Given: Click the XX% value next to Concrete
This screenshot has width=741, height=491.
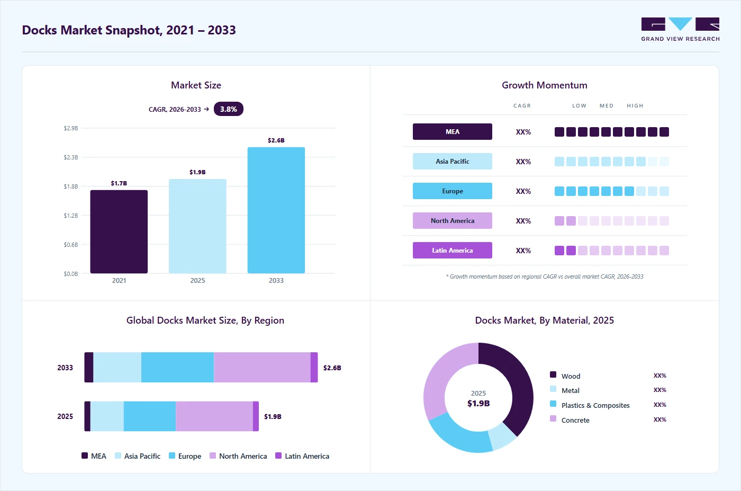Looking at the screenshot, I should pyautogui.click(x=660, y=419).
